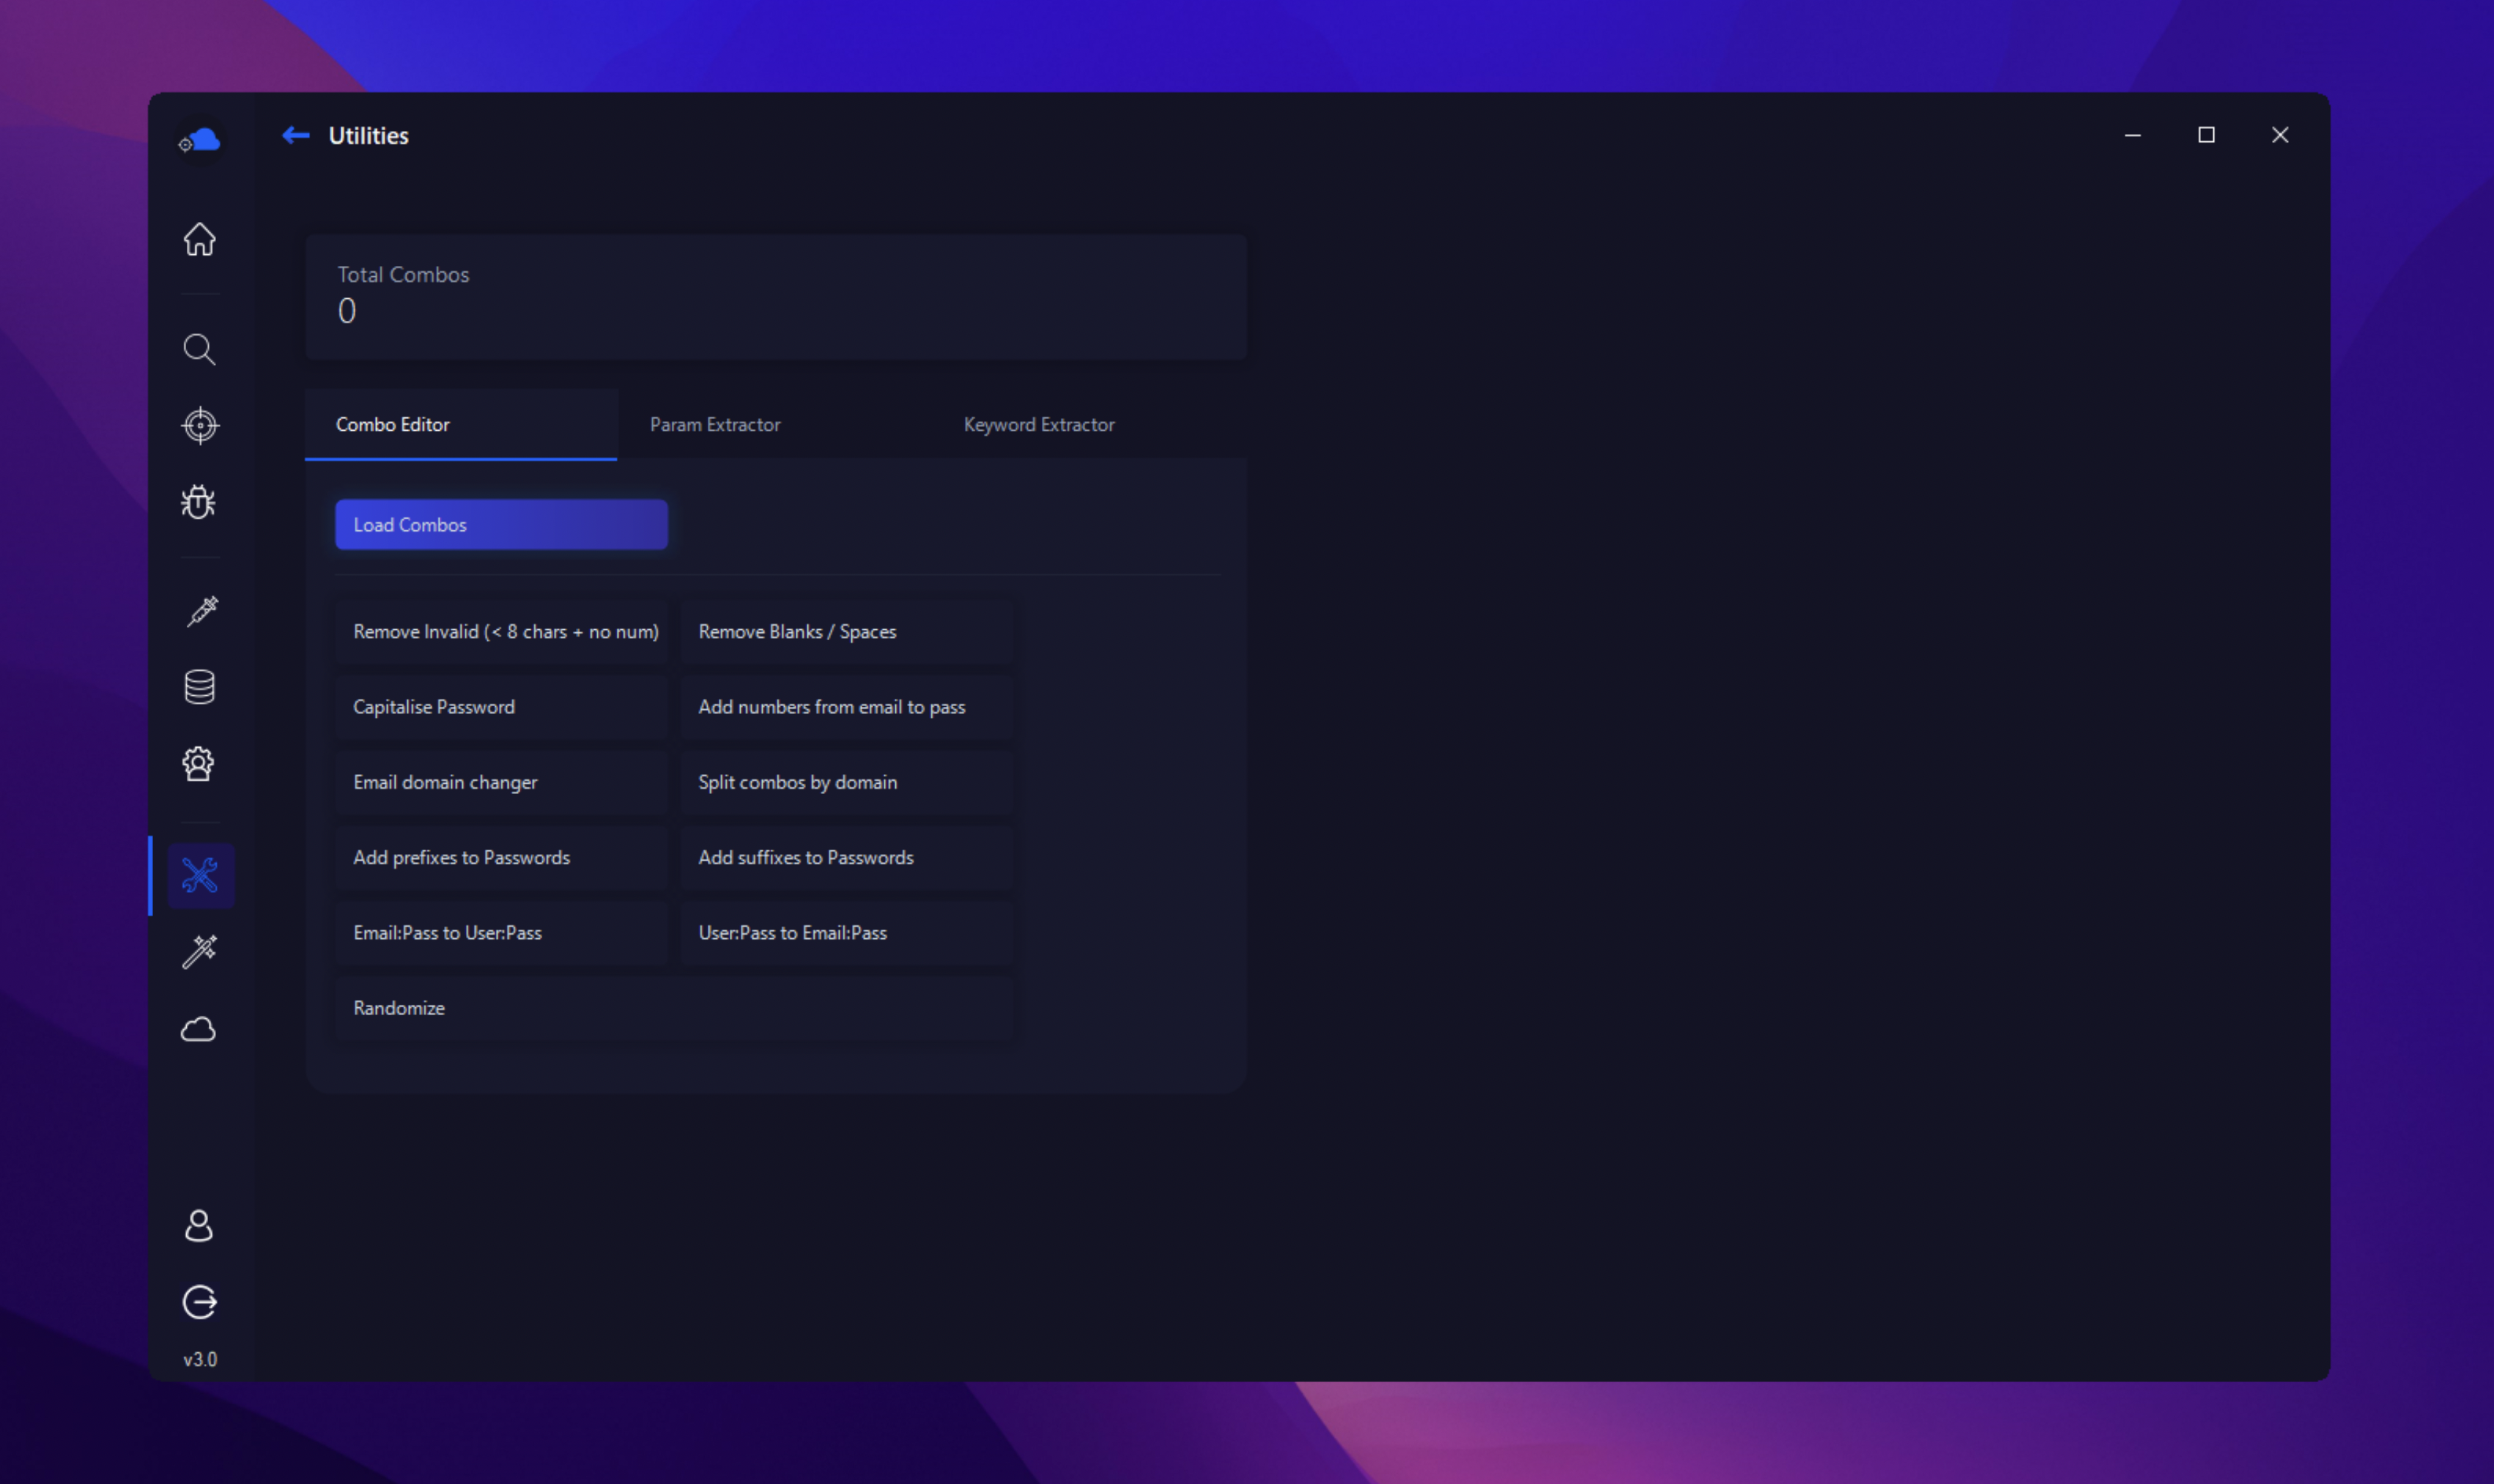Select the magic wand sidebar icon
Image resolution: width=2494 pixels, height=1484 pixels.
coord(199,951)
